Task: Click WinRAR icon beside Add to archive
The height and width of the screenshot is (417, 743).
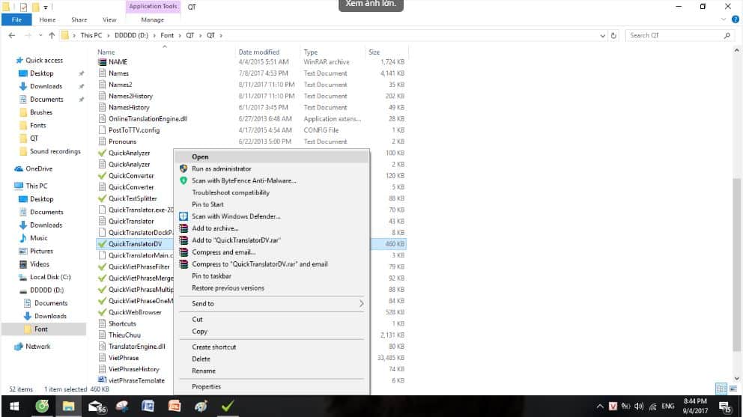Action: pos(184,228)
